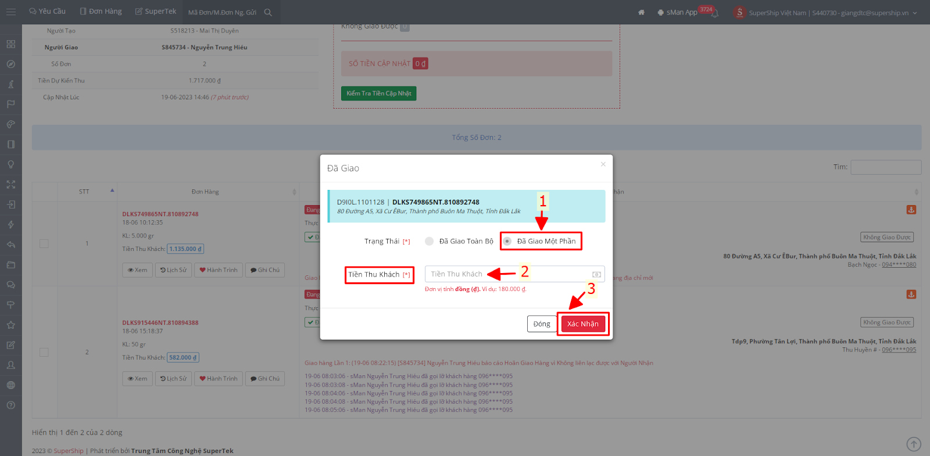Open the dashboard grid icon in sidebar
This screenshot has width=930, height=456.
click(10, 44)
